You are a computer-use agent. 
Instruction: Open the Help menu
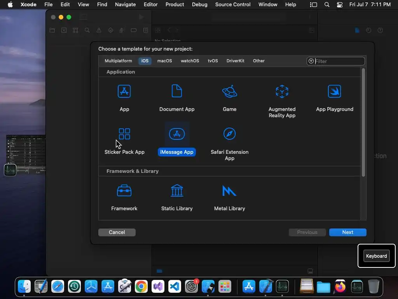point(290,4)
